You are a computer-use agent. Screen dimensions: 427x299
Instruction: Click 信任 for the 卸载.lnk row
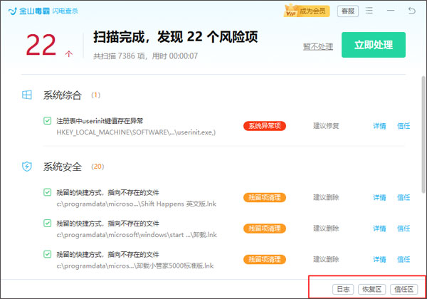(404, 229)
